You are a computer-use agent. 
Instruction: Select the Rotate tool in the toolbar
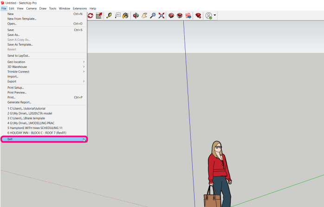[91, 15]
